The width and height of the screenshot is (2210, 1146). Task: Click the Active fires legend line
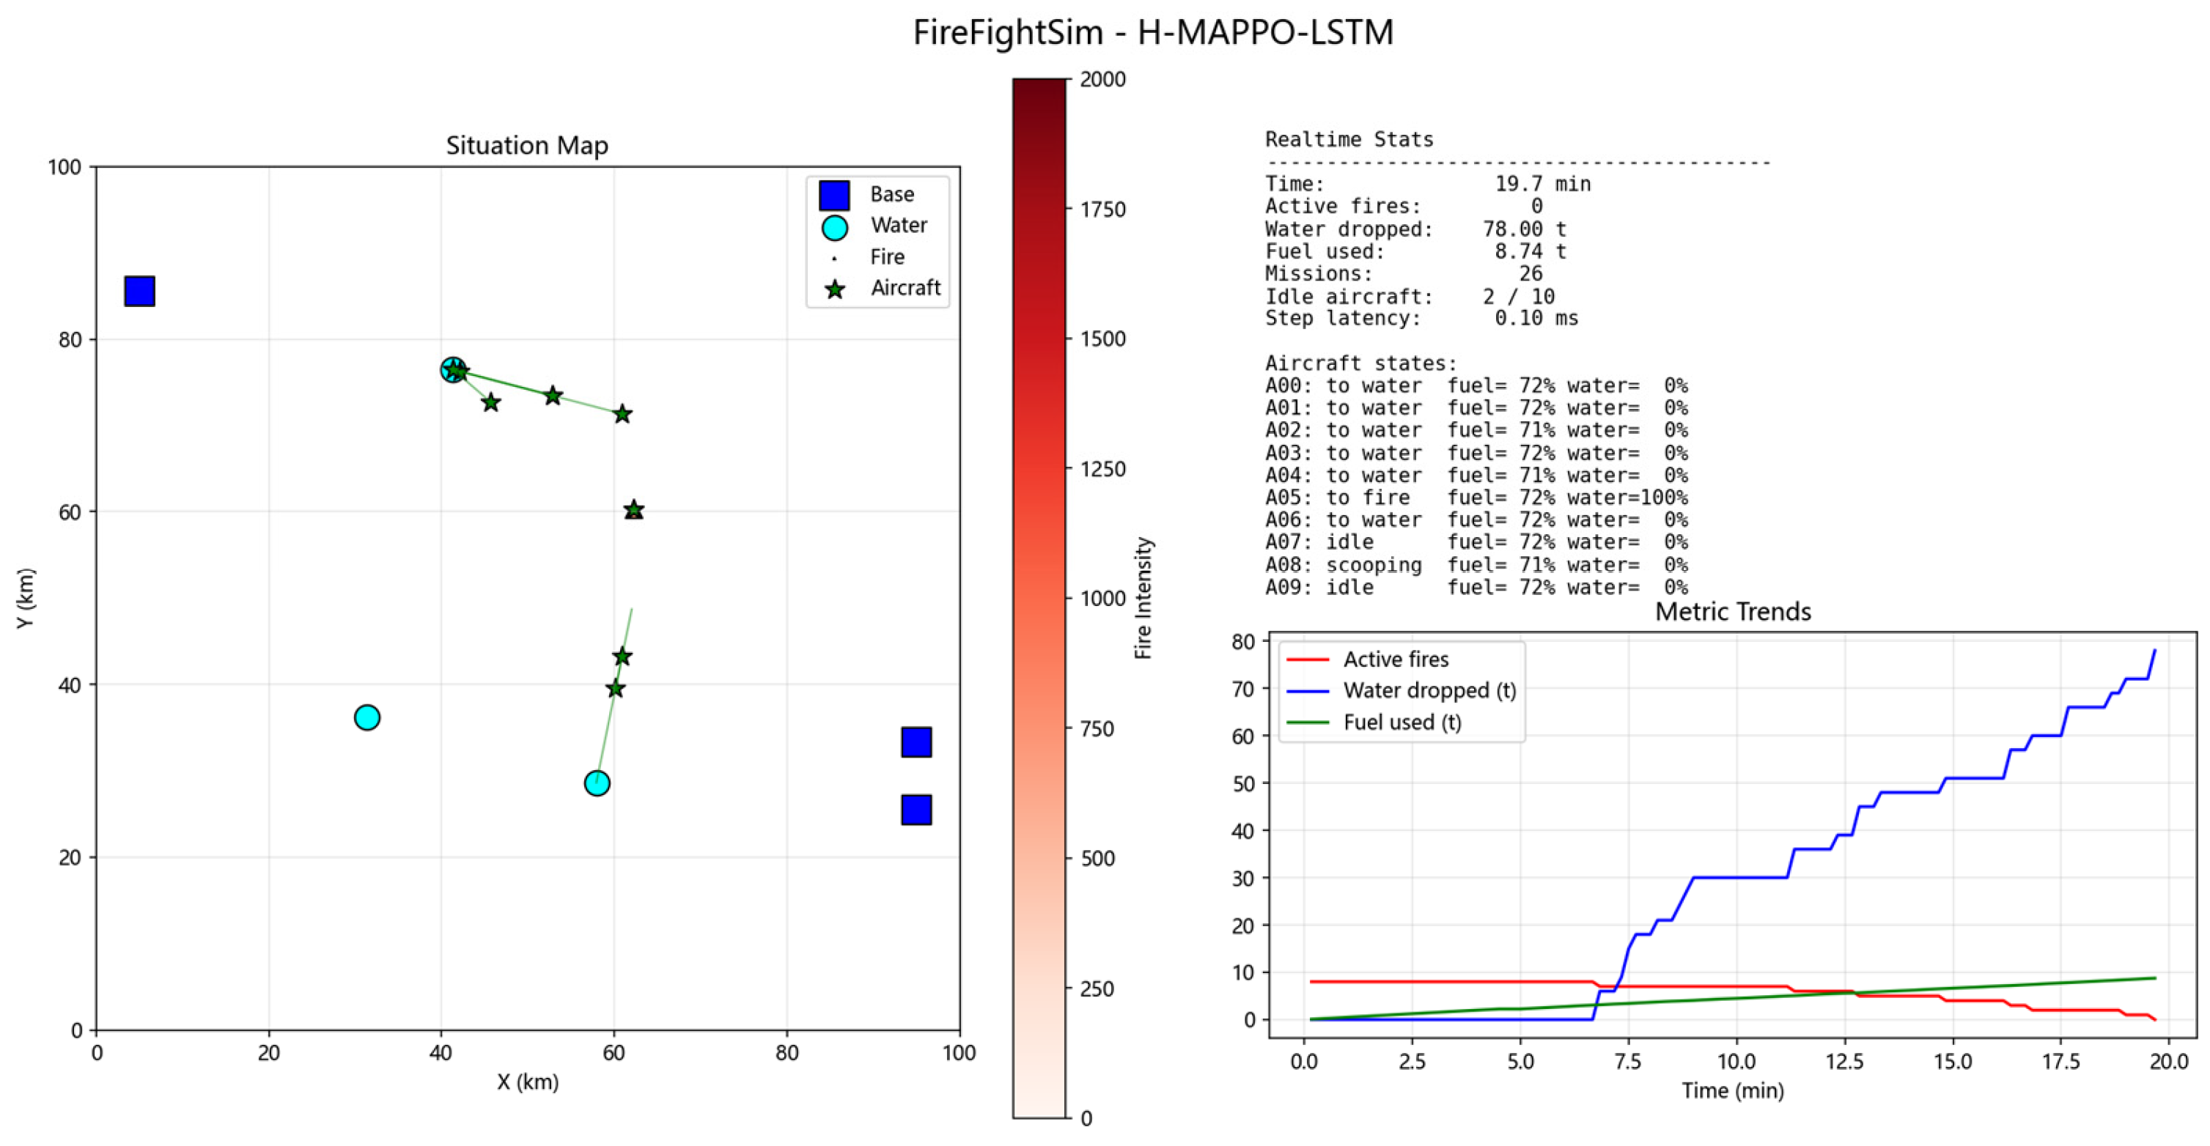click(1308, 659)
